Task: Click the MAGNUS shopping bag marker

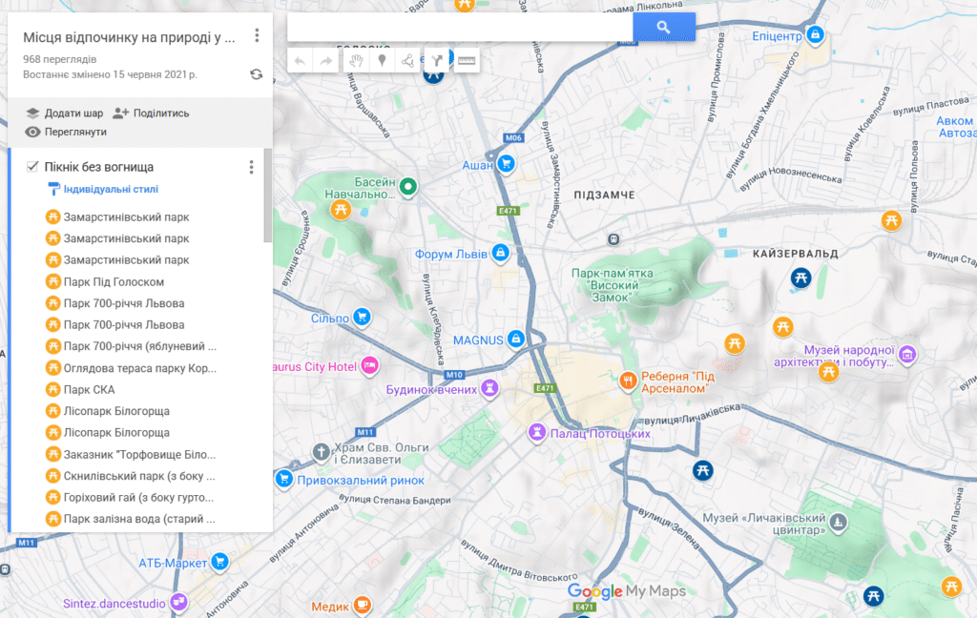Action: coord(515,339)
